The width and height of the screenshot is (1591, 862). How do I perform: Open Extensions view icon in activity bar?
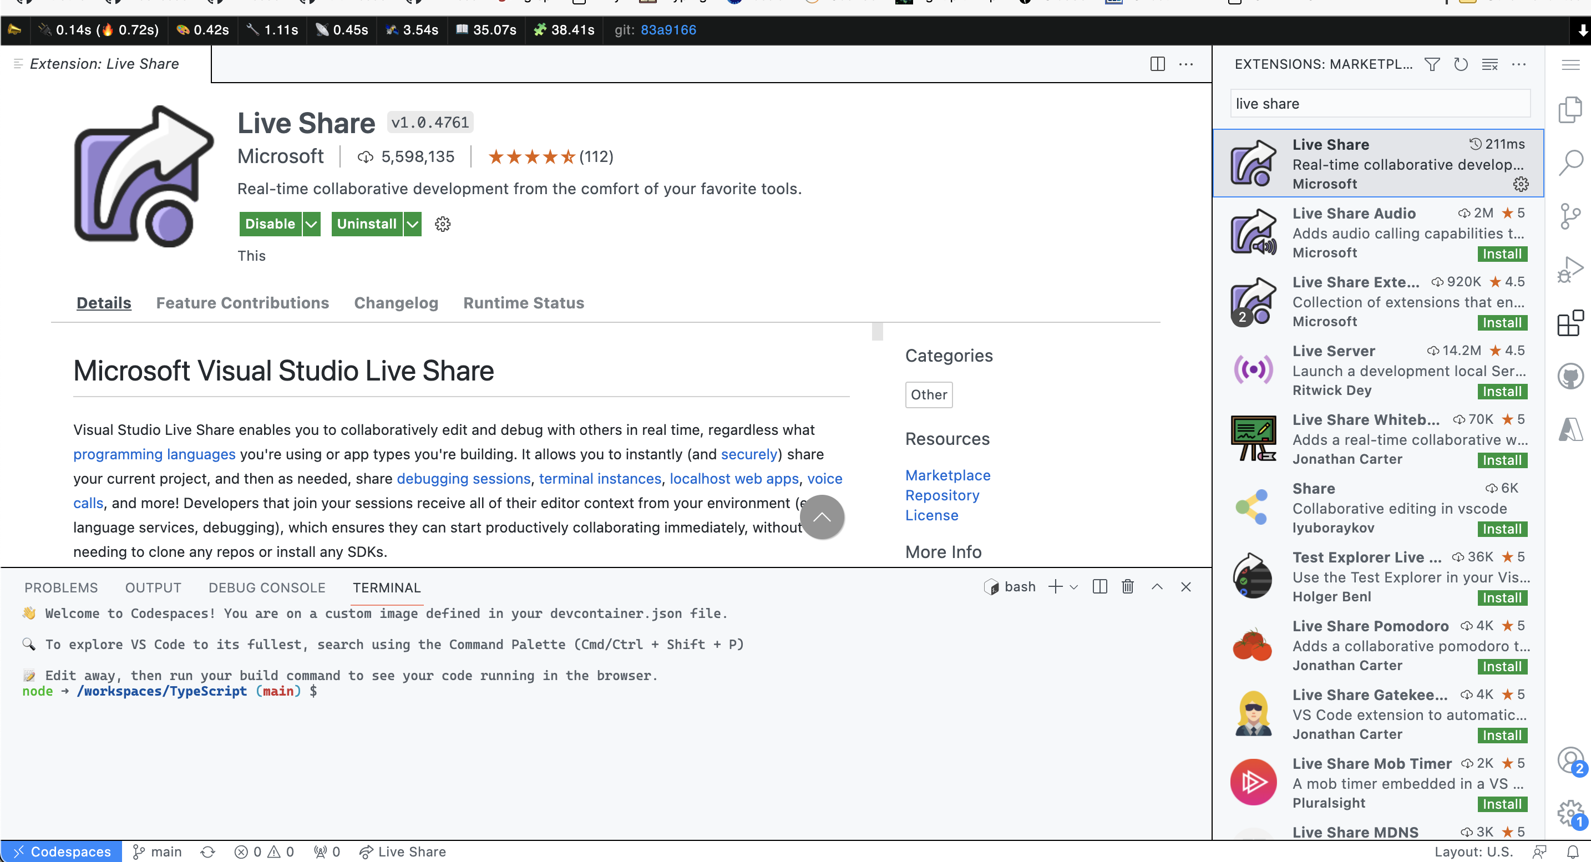[1569, 323]
